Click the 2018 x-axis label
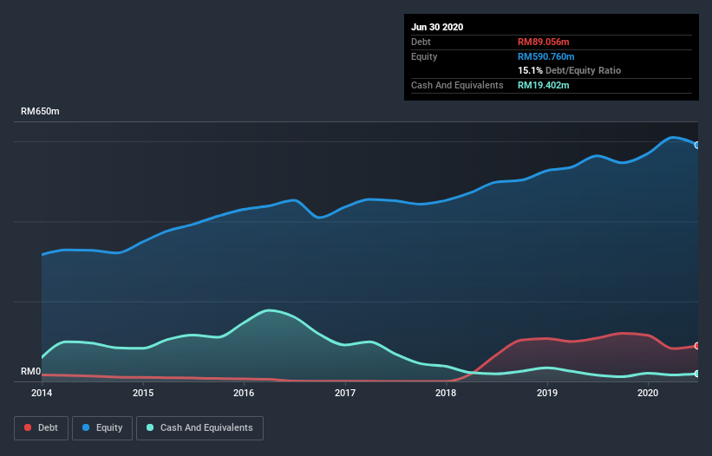The image size is (712, 456). [446, 393]
